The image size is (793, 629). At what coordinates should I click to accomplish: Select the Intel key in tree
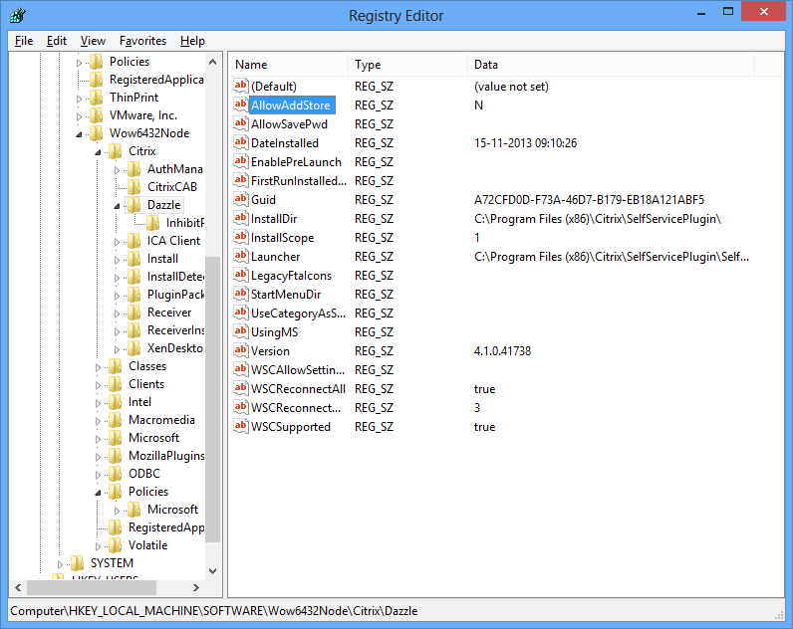139,402
